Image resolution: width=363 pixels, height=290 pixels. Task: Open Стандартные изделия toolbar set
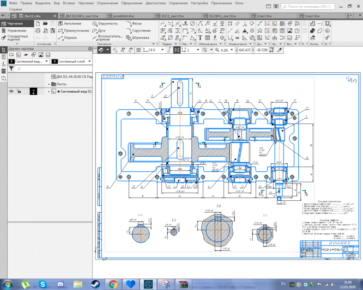[x=16, y=38]
